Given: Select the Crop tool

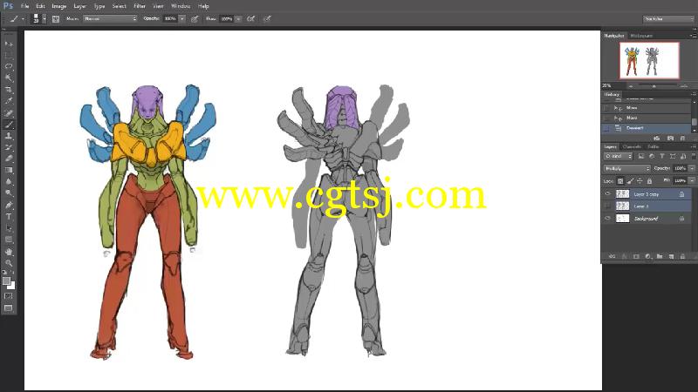Looking at the screenshot, I should pos(9,90).
